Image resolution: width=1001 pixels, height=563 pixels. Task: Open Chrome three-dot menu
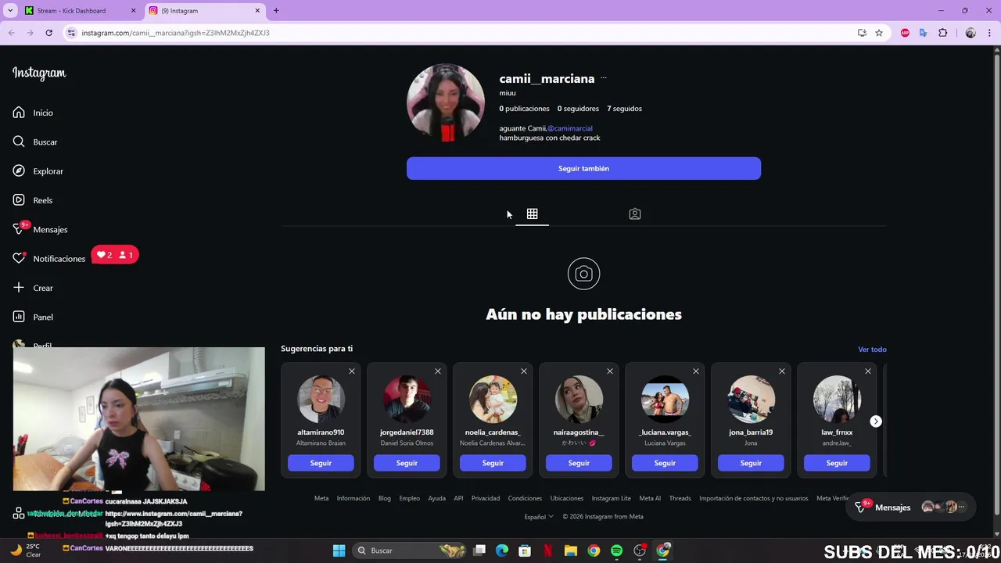click(x=990, y=33)
